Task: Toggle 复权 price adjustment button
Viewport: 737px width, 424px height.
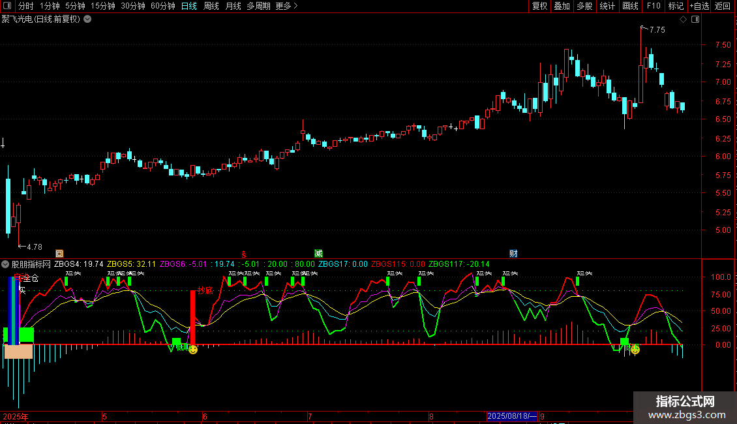Action: (539, 7)
